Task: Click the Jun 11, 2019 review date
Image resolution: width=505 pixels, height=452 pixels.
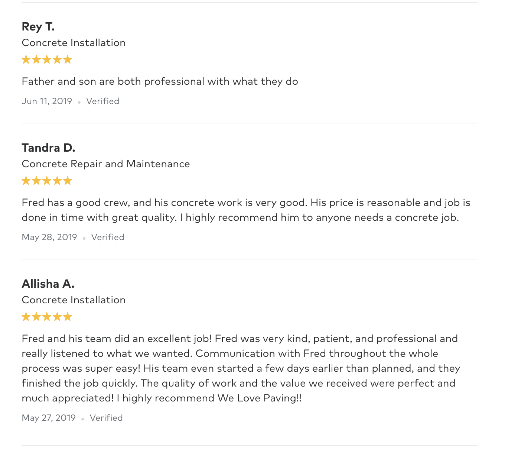Action: point(47,101)
